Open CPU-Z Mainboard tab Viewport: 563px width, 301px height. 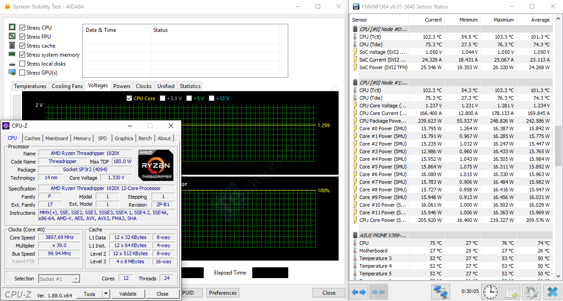click(57, 138)
